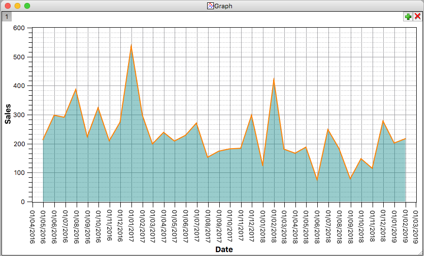Click the Sales y-axis title
424x256 pixels.
[8, 114]
